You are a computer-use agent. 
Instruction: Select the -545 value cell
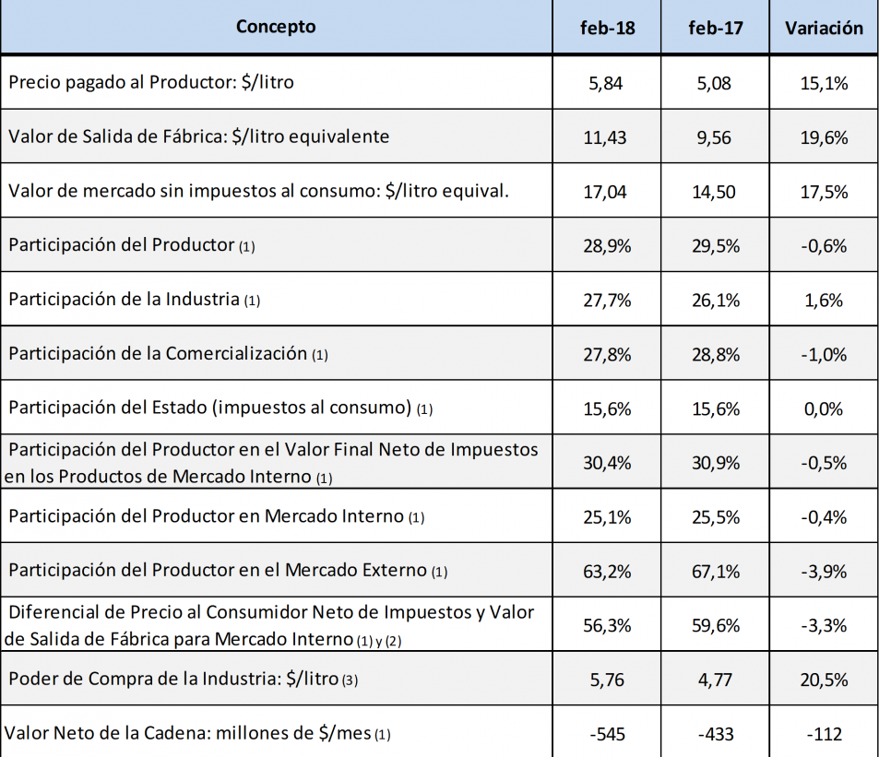coord(607,735)
